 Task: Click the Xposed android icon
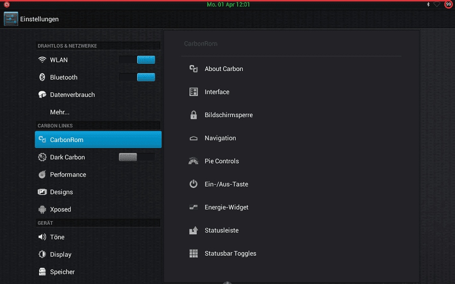tap(42, 209)
